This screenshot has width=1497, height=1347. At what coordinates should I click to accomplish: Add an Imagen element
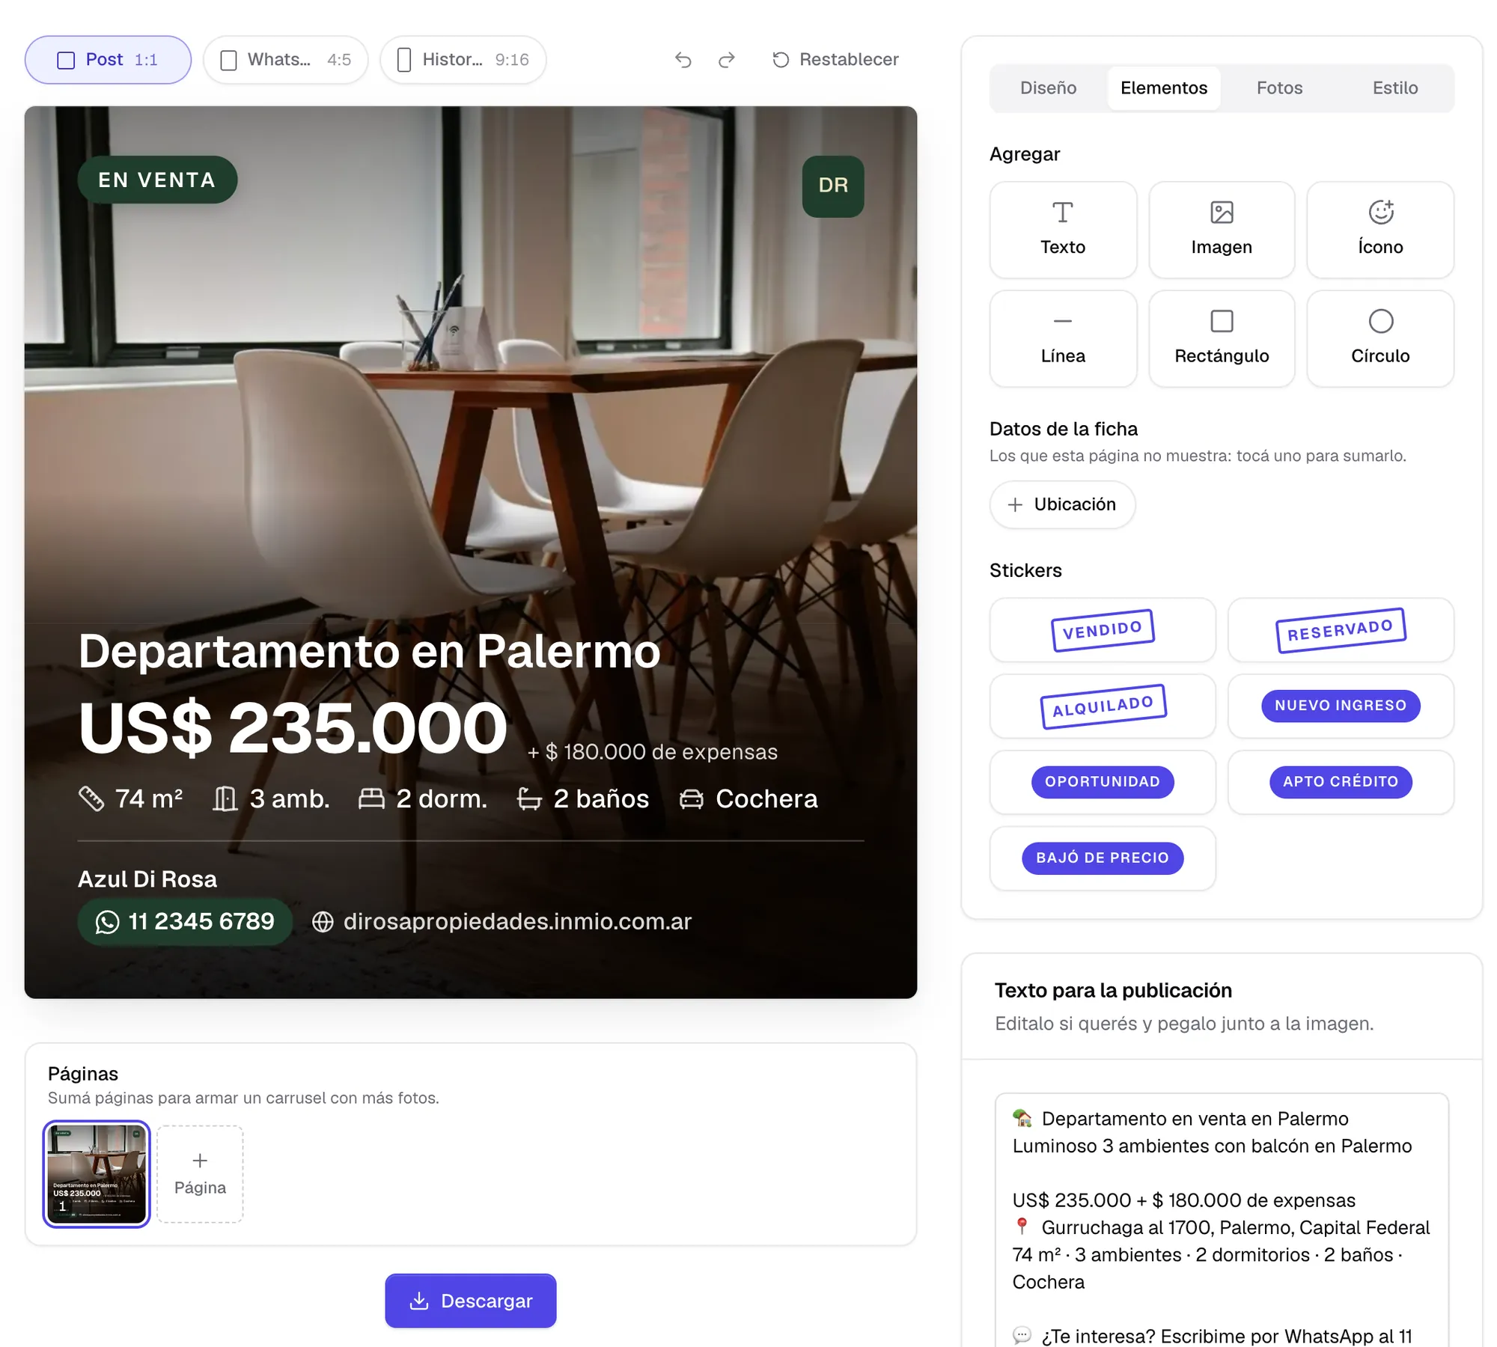tap(1222, 230)
